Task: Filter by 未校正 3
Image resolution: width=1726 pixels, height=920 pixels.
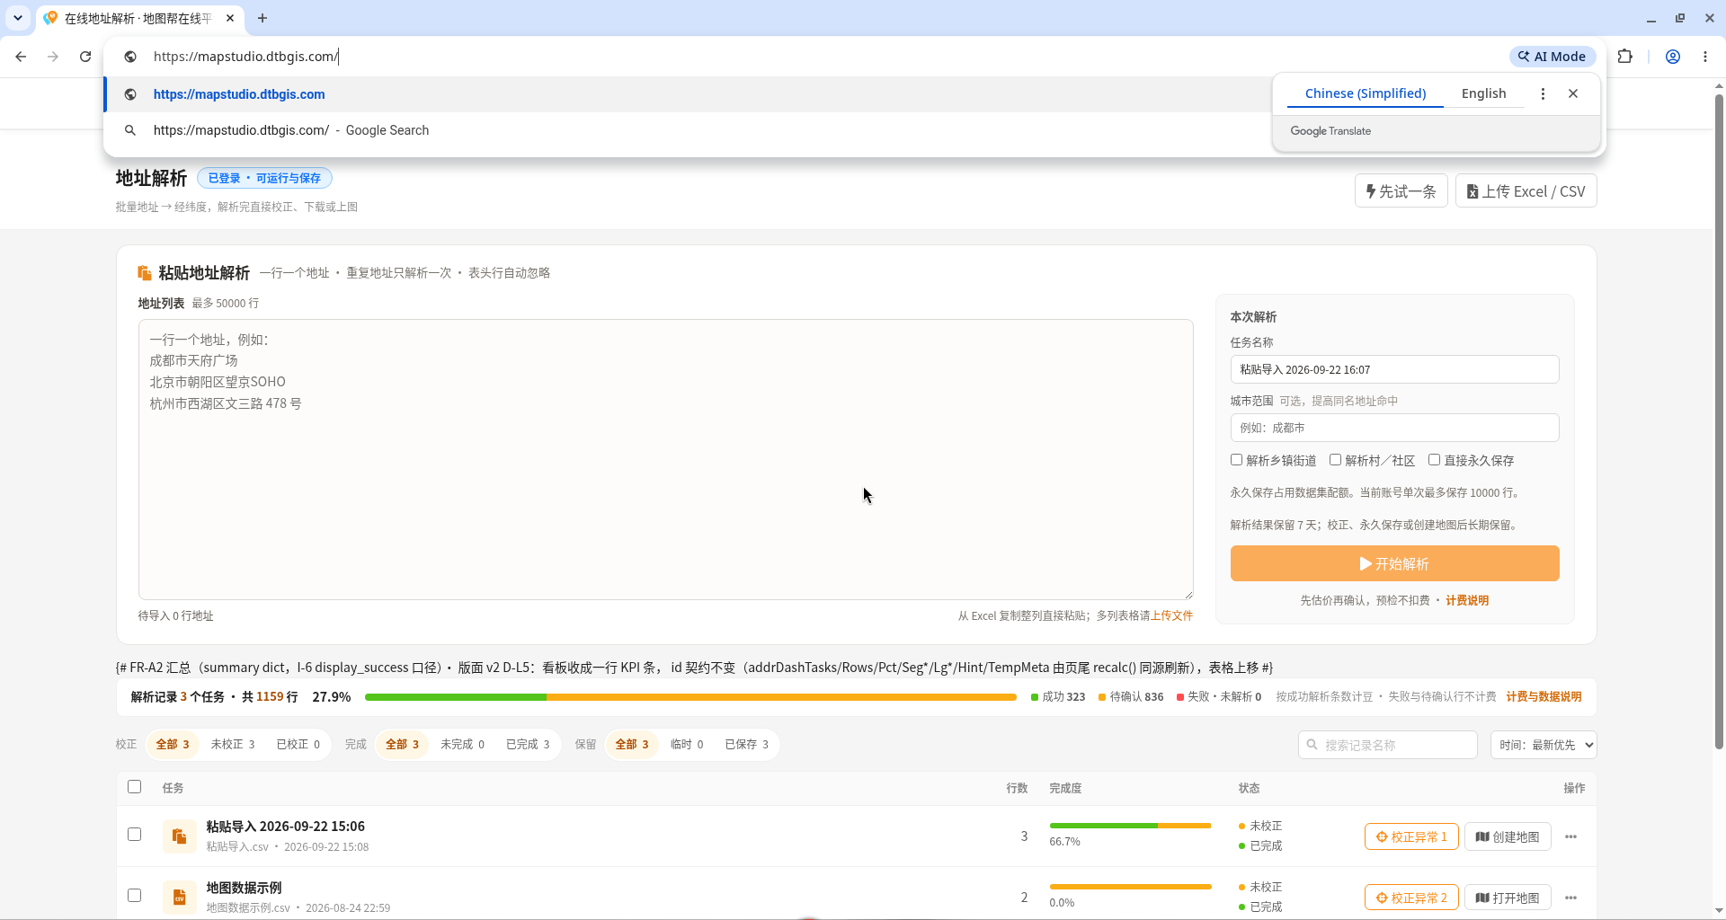Action: (x=233, y=745)
